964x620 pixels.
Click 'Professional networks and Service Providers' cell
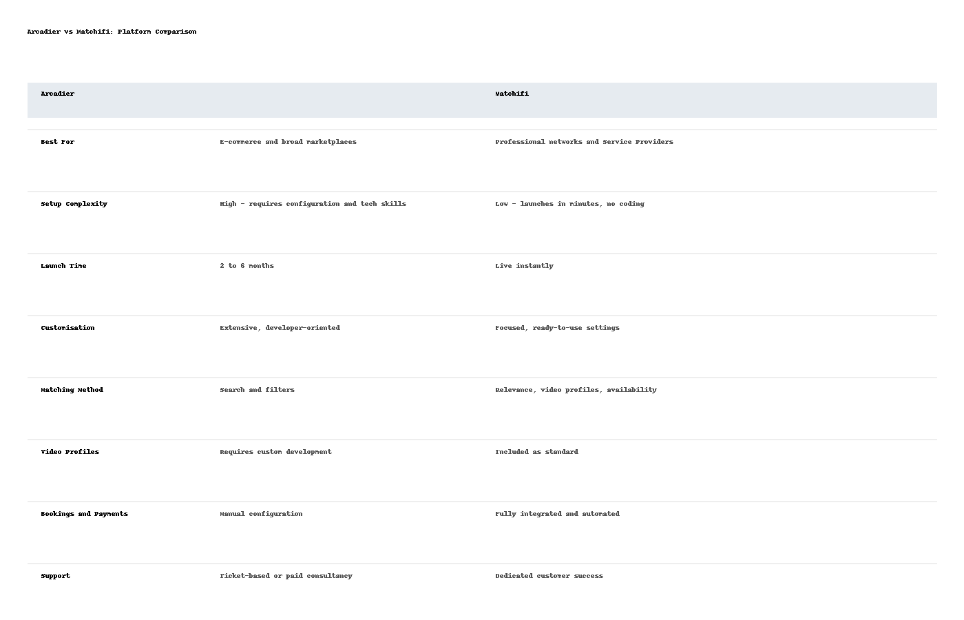click(x=584, y=142)
